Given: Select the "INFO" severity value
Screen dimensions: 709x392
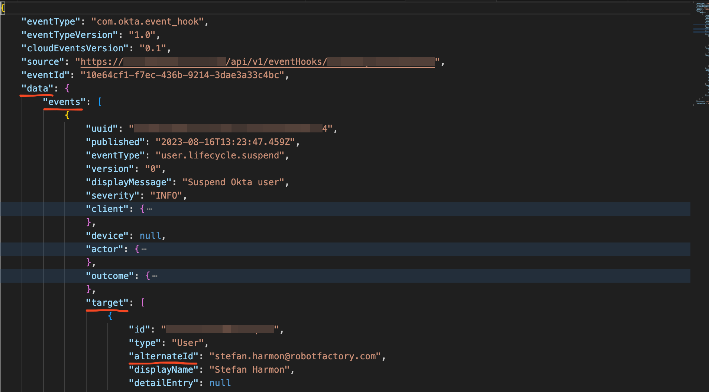Looking at the screenshot, I should (166, 196).
